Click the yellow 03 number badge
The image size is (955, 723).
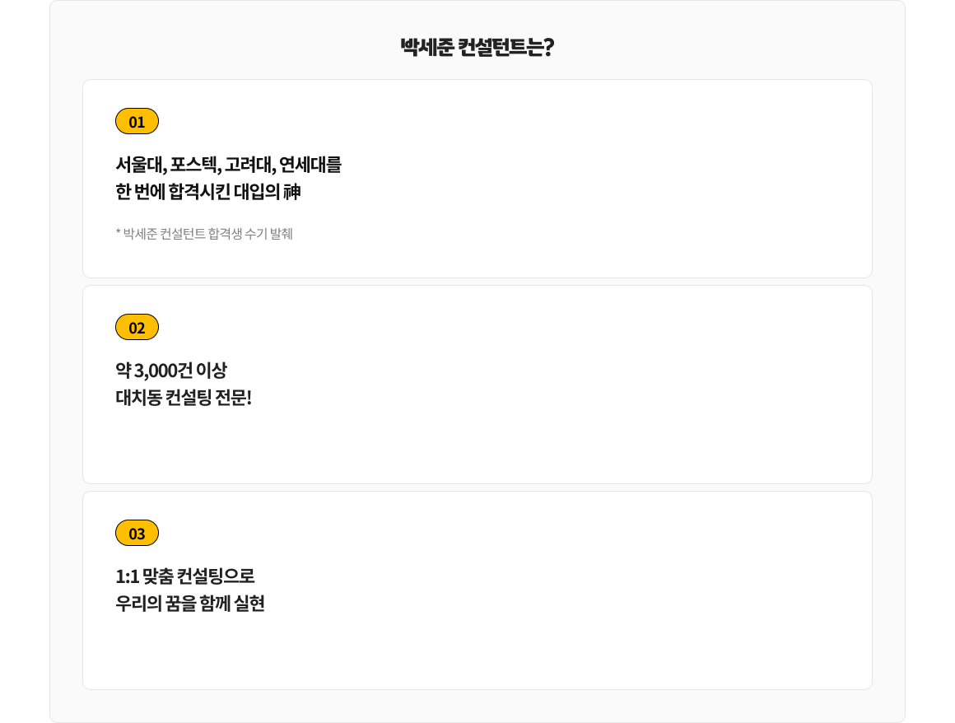click(x=137, y=534)
